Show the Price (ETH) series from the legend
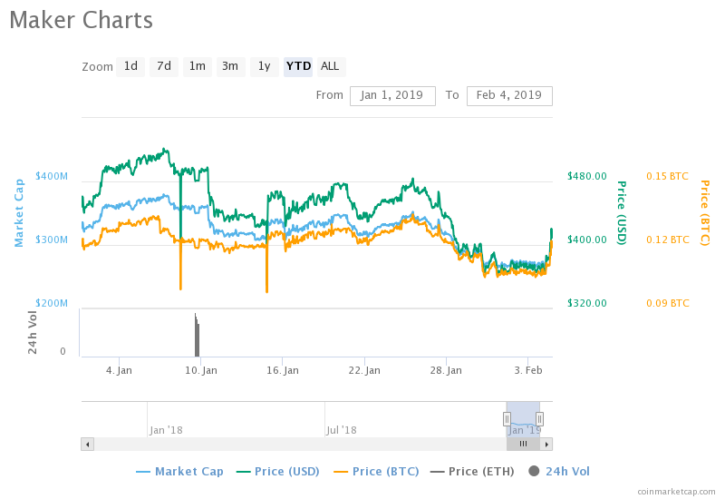The width and height of the screenshot is (725, 499). tap(472, 471)
